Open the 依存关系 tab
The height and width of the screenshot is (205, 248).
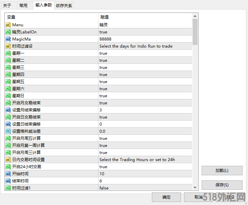coord(64,5)
